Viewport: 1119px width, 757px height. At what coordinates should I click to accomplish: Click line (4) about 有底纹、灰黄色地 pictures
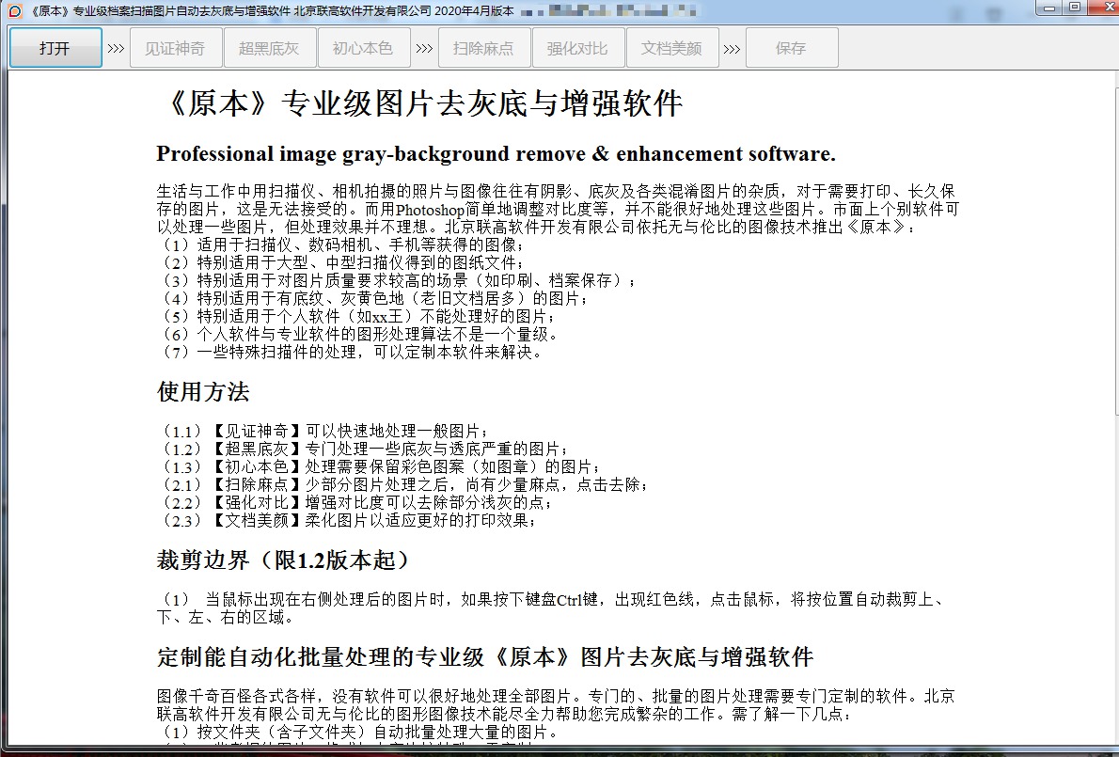coord(373,298)
